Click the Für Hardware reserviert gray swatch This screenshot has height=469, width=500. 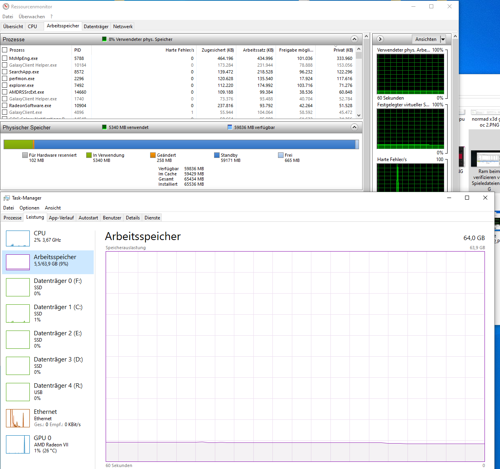(25, 155)
